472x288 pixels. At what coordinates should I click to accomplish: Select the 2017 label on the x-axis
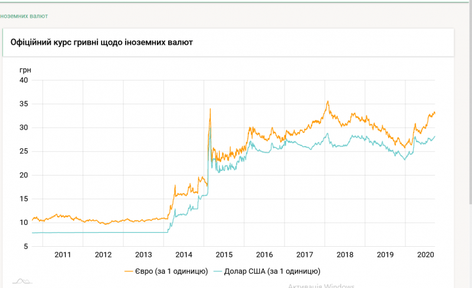(x=304, y=254)
